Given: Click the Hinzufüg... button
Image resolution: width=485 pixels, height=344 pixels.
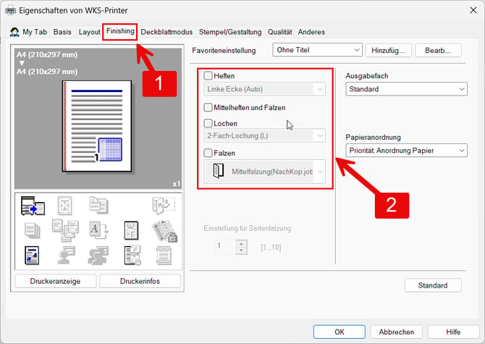Looking at the screenshot, I should pyautogui.click(x=389, y=51).
